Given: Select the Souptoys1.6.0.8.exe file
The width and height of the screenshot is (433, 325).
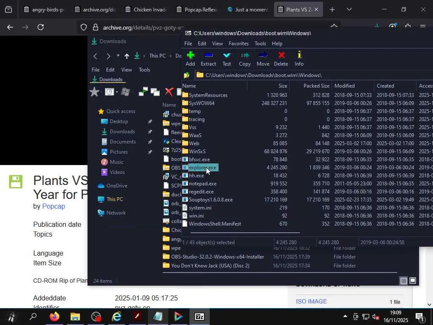Looking at the screenshot, I should pos(211,200).
